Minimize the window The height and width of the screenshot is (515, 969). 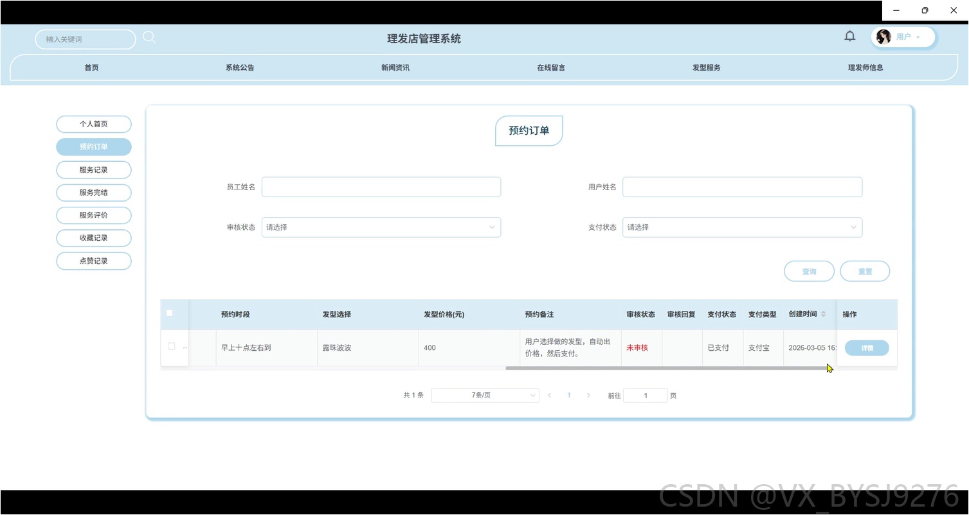[x=896, y=10]
